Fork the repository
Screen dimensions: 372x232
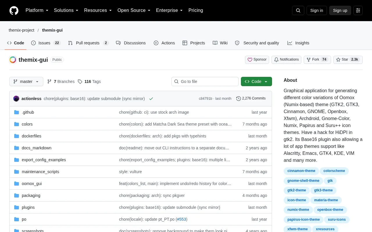[317, 60]
